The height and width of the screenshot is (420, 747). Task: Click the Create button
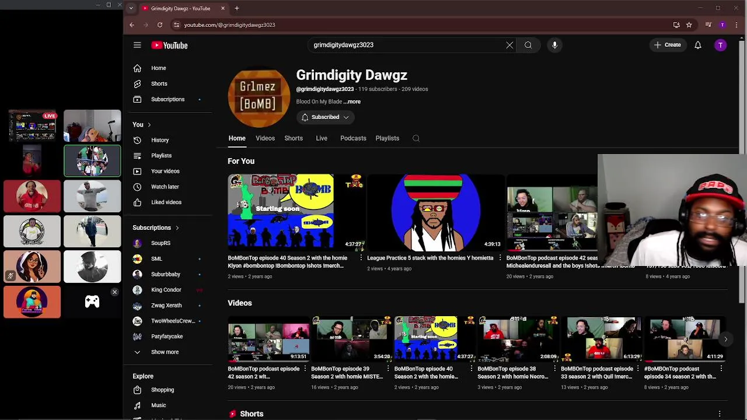coord(668,45)
